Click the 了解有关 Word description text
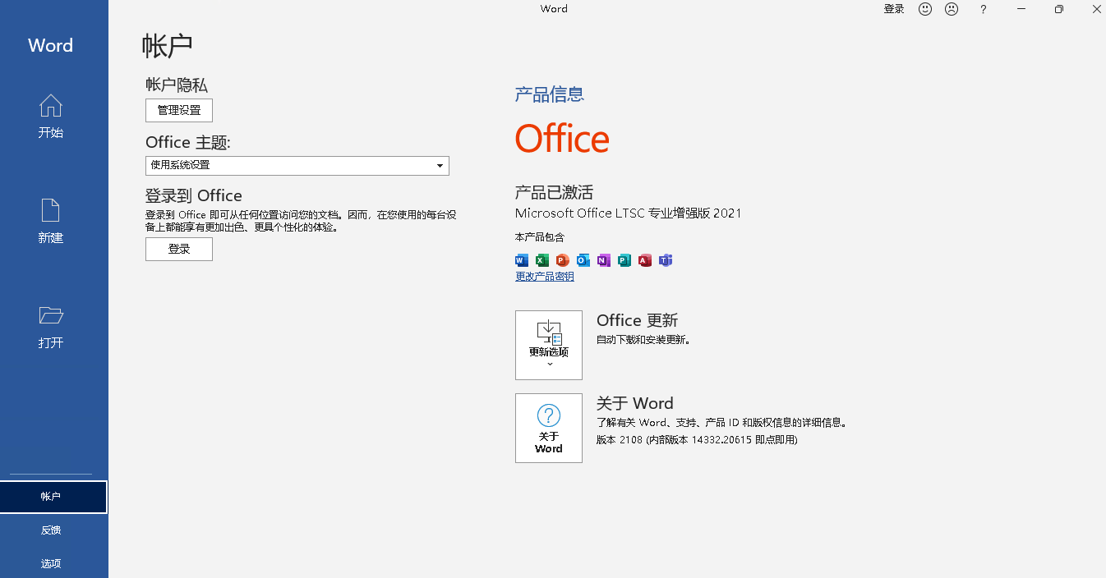1106x578 pixels. (721, 423)
